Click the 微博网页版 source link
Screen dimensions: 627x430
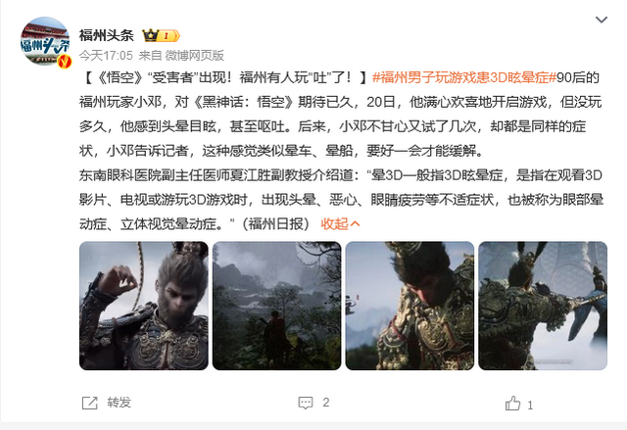click(194, 55)
